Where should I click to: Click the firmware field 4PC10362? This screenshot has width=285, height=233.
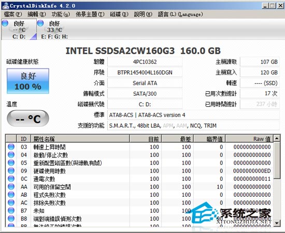(x=145, y=62)
